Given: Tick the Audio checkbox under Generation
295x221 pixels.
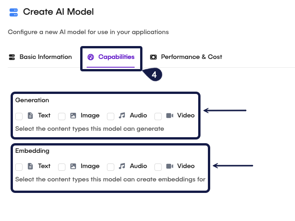Looking at the screenshot, I should tap(111, 116).
